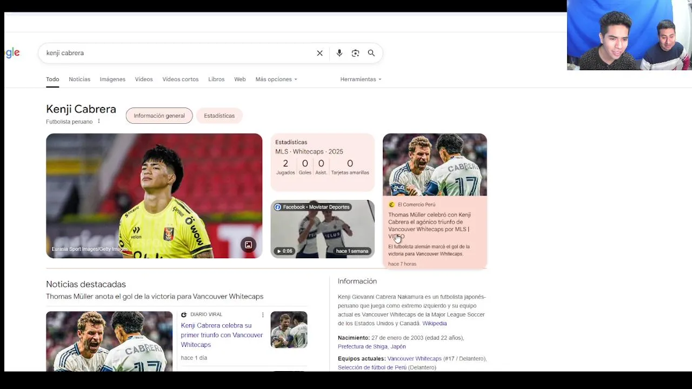
Task: Open the Videos tab
Action: 144,79
